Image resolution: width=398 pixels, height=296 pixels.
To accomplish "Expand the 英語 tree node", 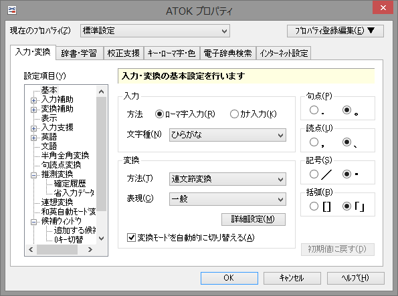I will [x=33, y=138].
